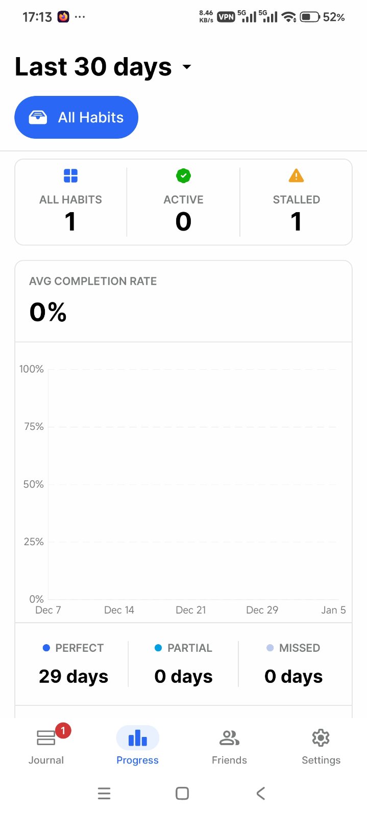Viewport: 367px width, 816px height.
Task: Open the Journal tab icon
Action: [x=46, y=738]
